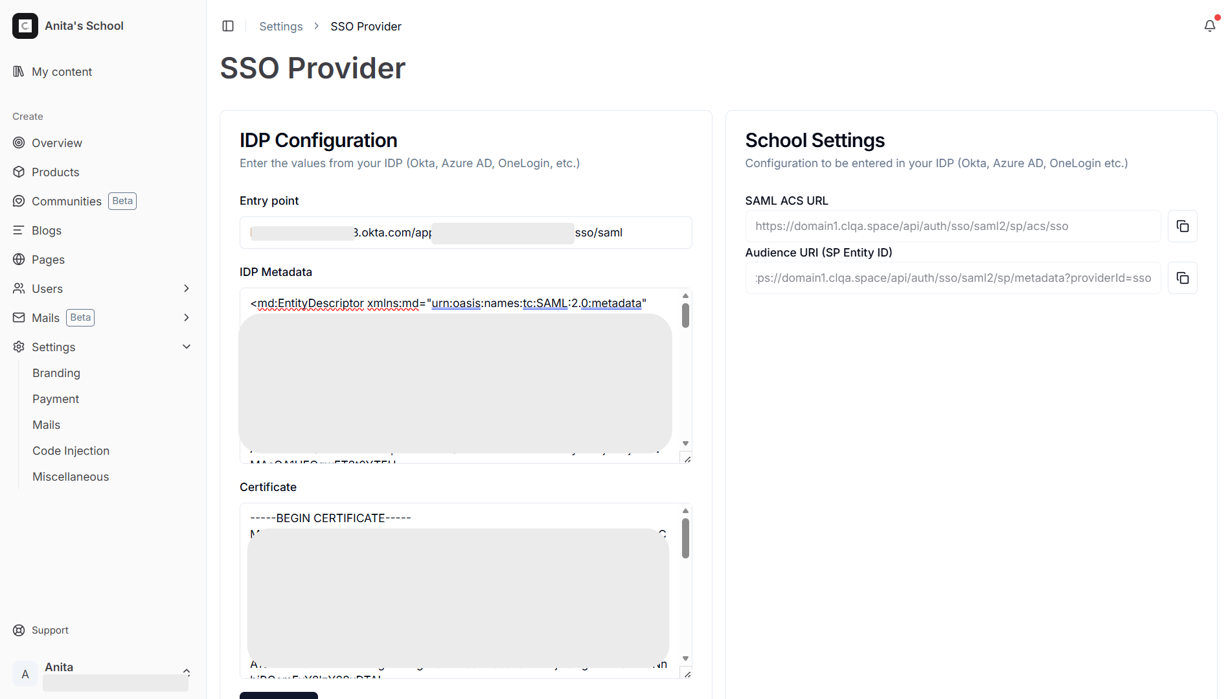Open the Anita account menu chevron

click(187, 671)
